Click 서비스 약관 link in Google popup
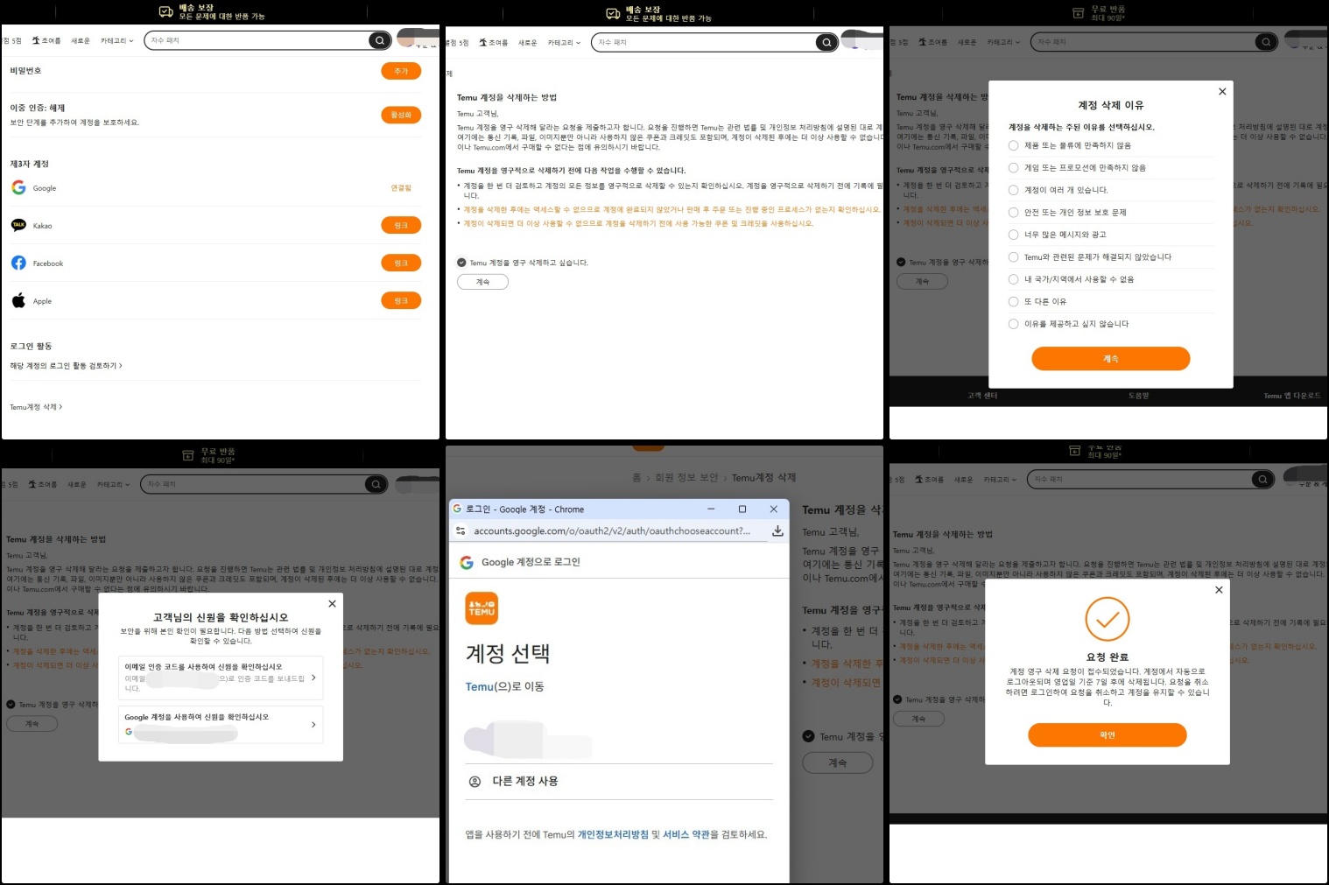The width and height of the screenshot is (1329, 885). (x=686, y=834)
